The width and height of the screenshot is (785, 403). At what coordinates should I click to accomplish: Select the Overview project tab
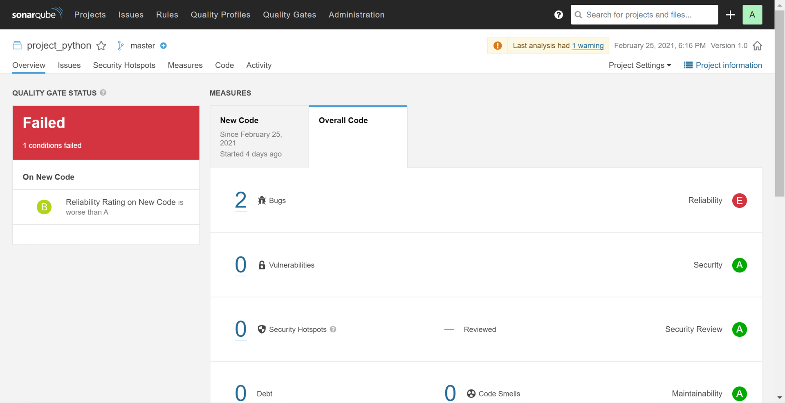(29, 65)
